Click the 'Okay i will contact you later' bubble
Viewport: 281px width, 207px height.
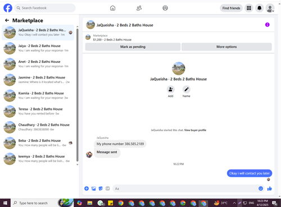[x=250, y=173]
